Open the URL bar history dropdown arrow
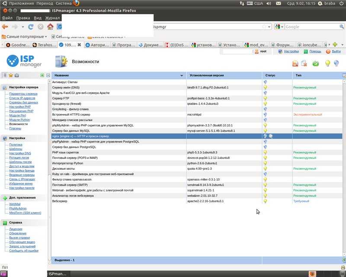 tap(269, 27)
